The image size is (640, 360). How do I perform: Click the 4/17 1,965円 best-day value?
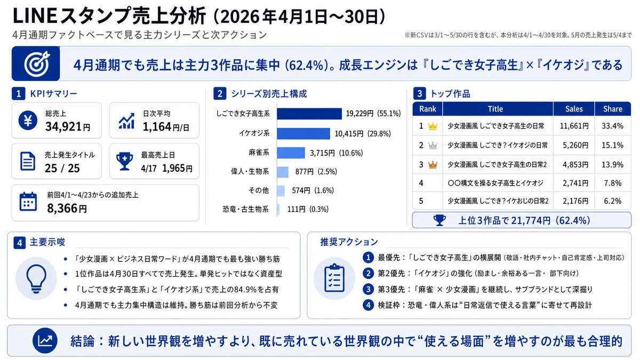pyautogui.click(x=166, y=168)
